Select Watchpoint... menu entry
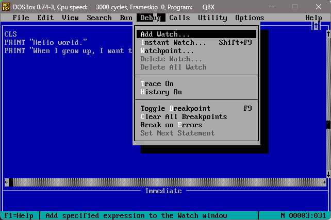Viewport: 331px width, 220px height. point(196,50)
